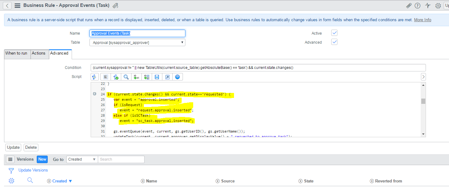Open the Versions Go to field dropdown

click(82, 159)
